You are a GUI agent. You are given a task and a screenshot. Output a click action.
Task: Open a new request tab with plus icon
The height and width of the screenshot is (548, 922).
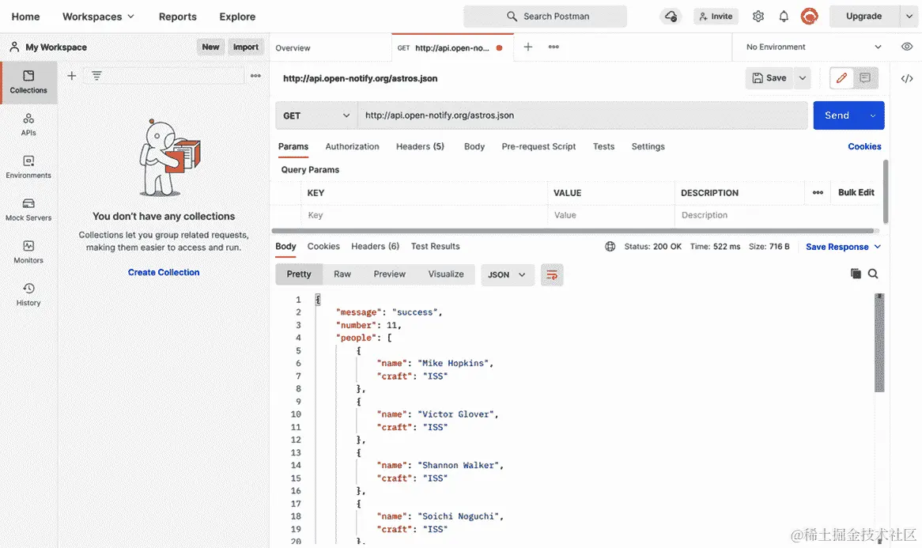528,47
